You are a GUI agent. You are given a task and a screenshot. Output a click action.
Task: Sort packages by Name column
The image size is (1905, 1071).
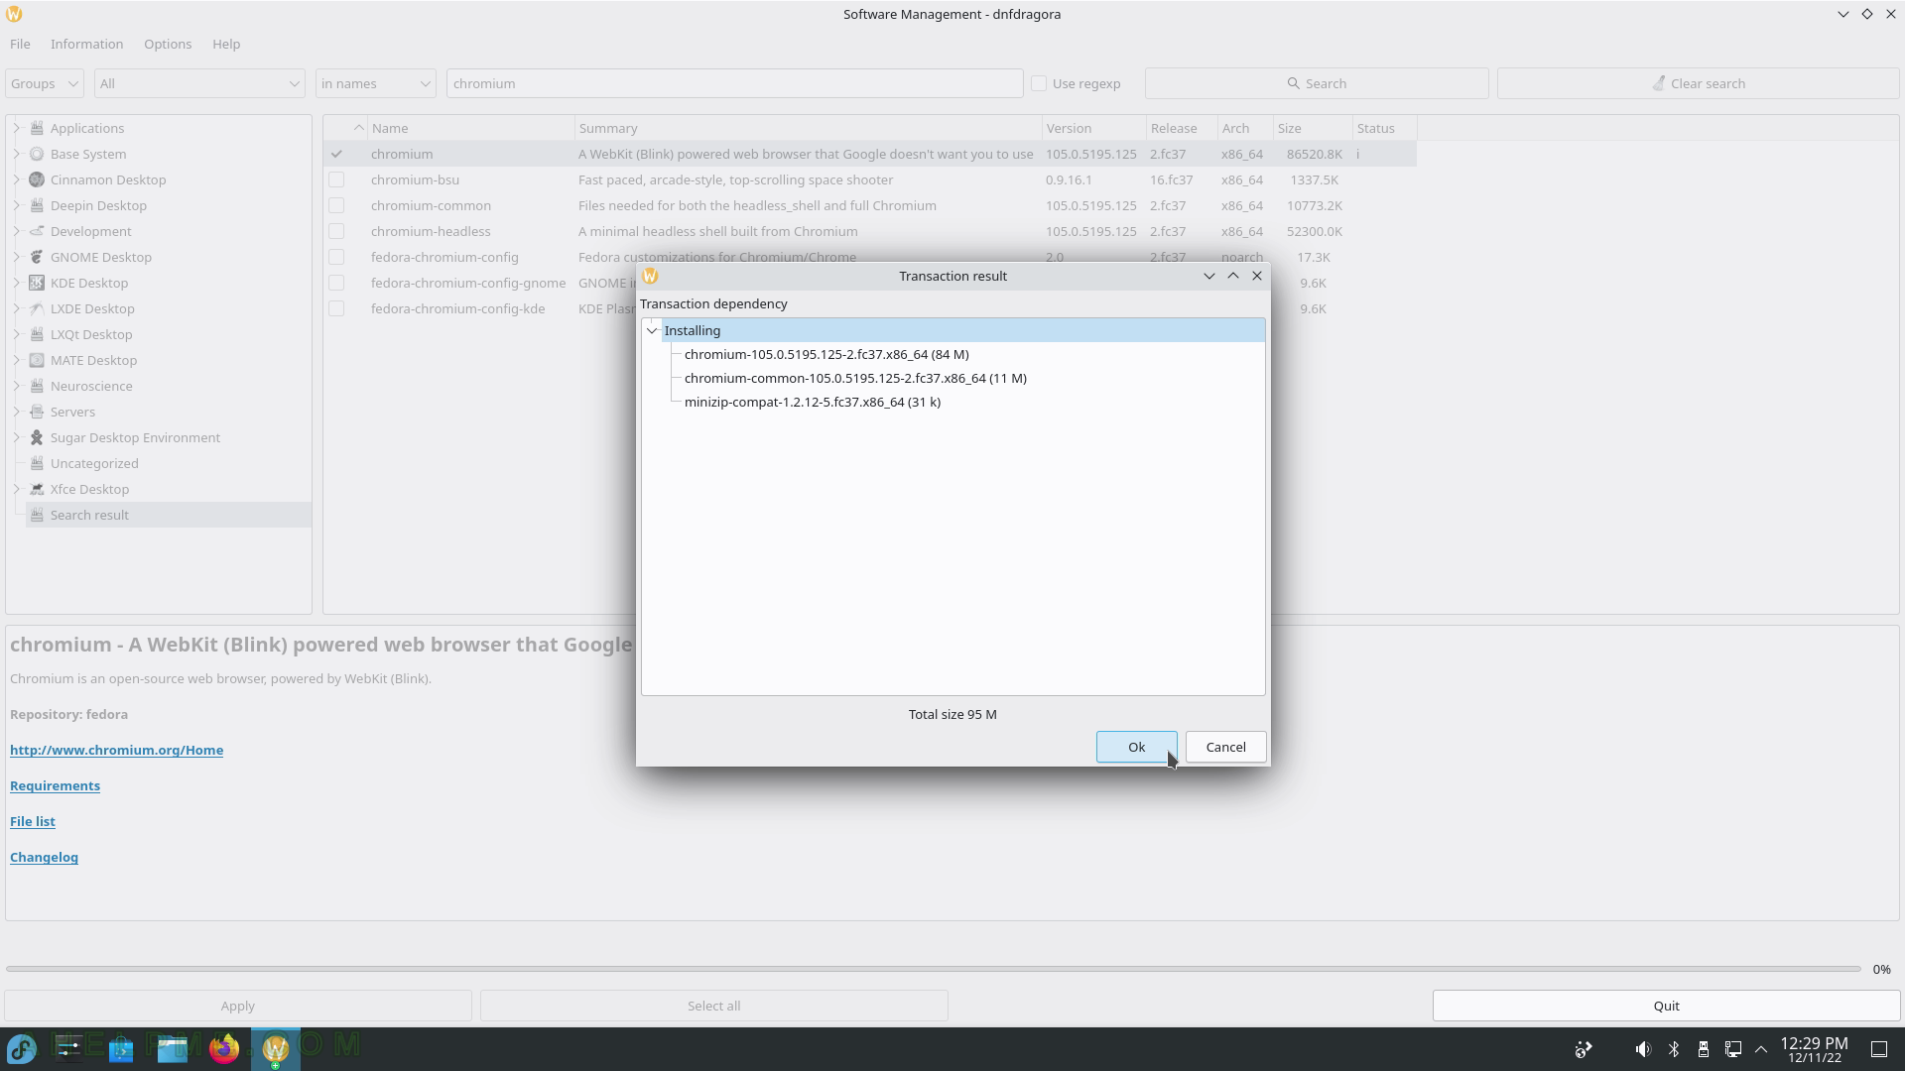tap(471, 128)
